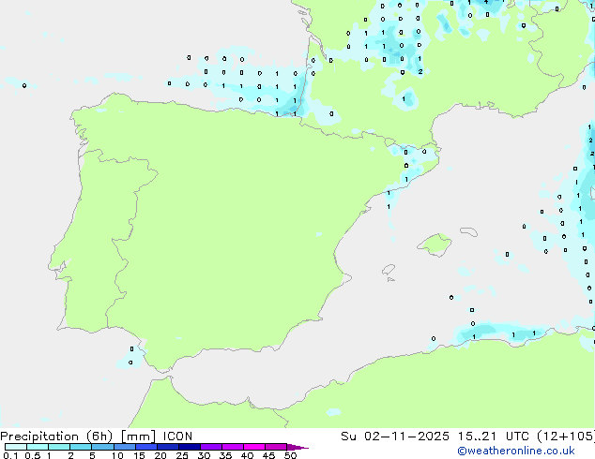Click the legend swatch between 0.1 and 0.5
The width and height of the screenshot is (595, 459).
16,447
